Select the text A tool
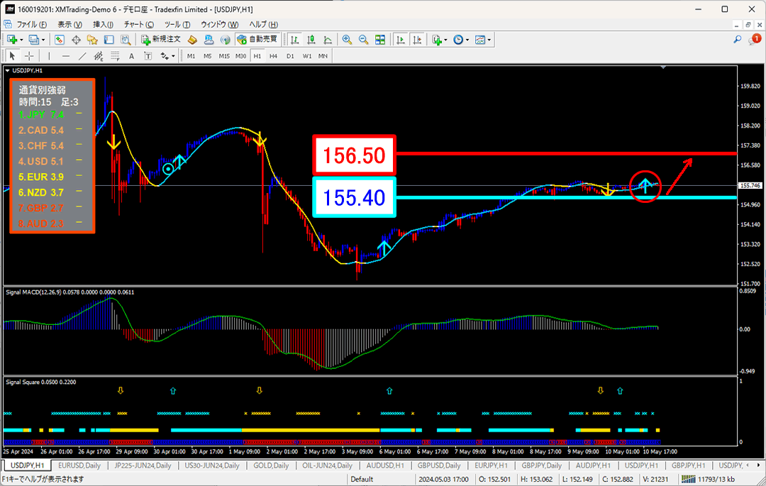 131,56
